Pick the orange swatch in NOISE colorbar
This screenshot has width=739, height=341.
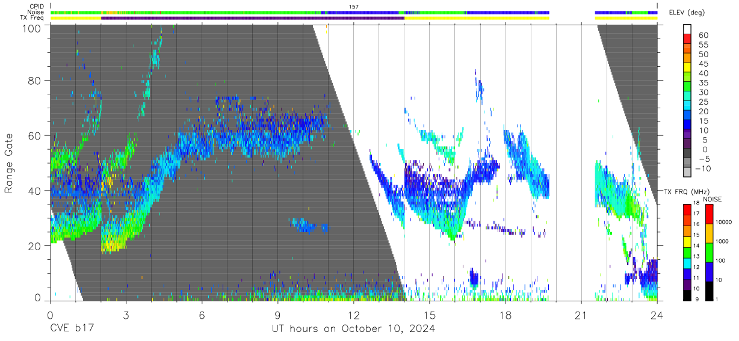point(709,232)
